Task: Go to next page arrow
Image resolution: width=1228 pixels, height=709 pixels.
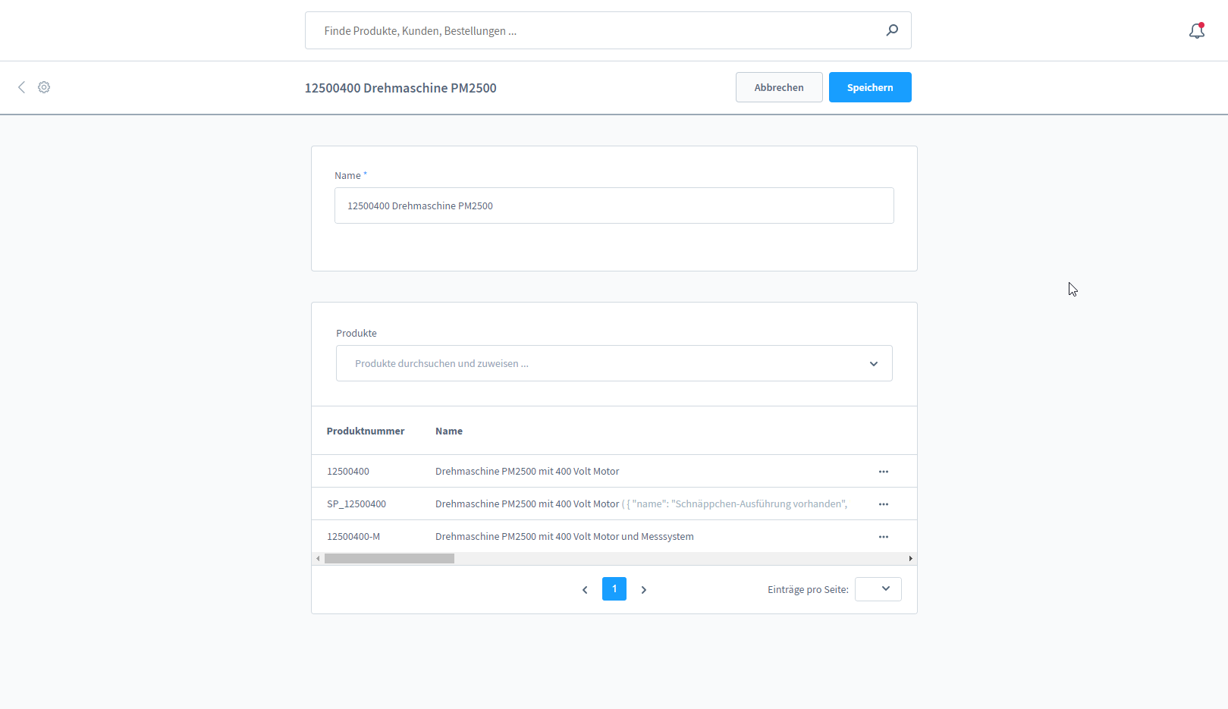Action: coord(644,589)
